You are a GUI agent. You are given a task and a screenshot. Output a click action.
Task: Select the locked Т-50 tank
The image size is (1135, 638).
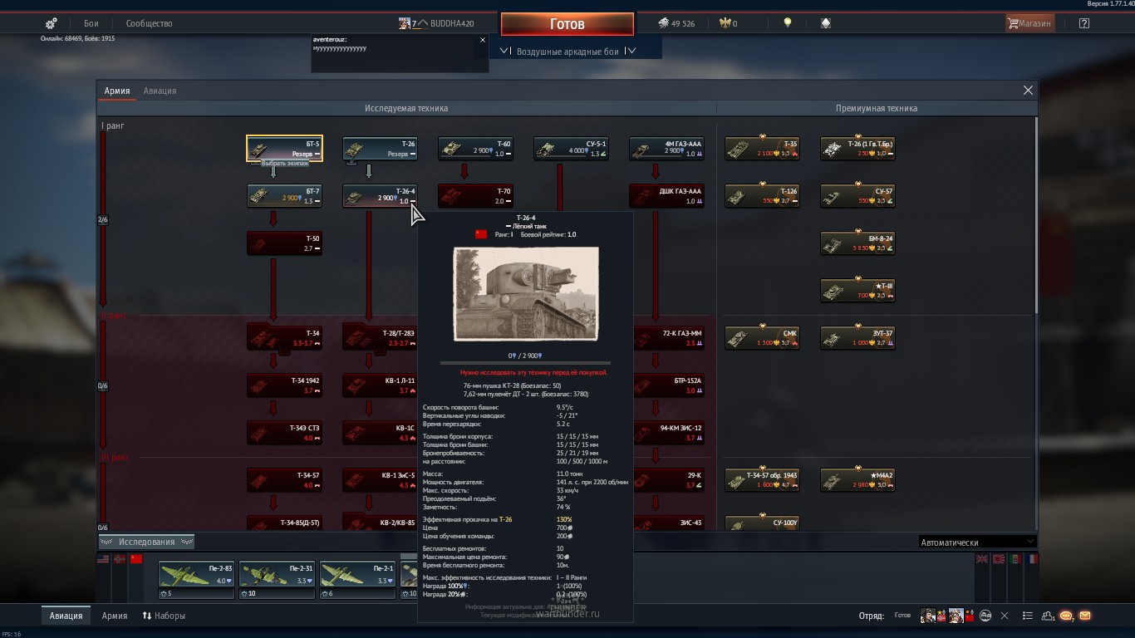(x=284, y=243)
